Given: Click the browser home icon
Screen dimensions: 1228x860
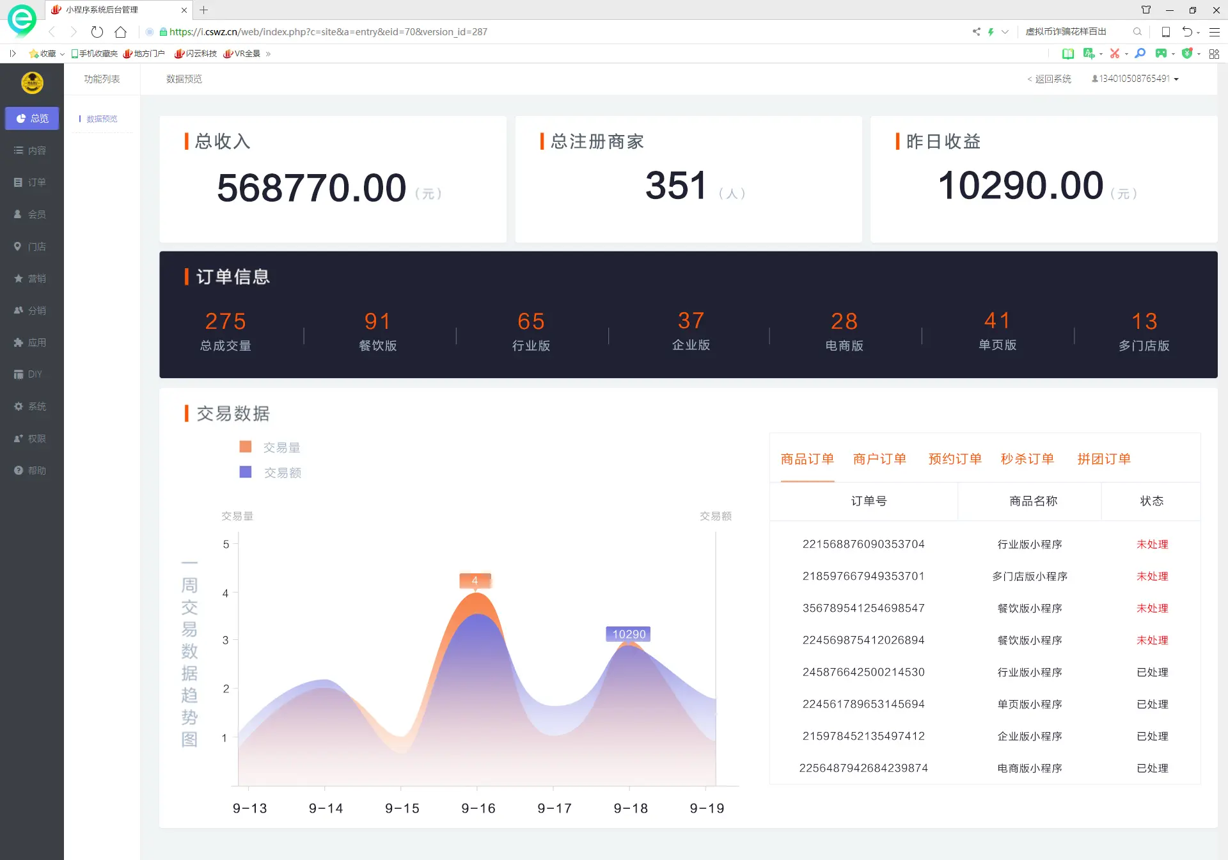Looking at the screenshot, I should coord(120,31).
